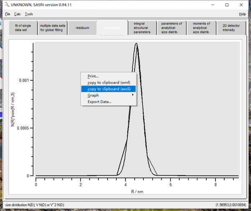Minimize the SASfit window
This screenshot has height=211, width=251.
(213, 5)
